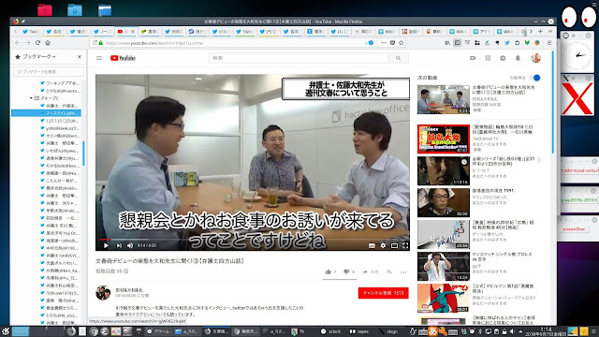The height and width of the screenshot is (337, 599).
Task: Mute the video player volume
Action: pos(130,245)
